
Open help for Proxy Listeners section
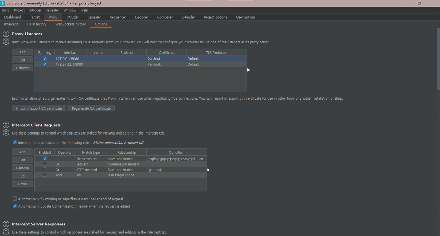[6, 34]
